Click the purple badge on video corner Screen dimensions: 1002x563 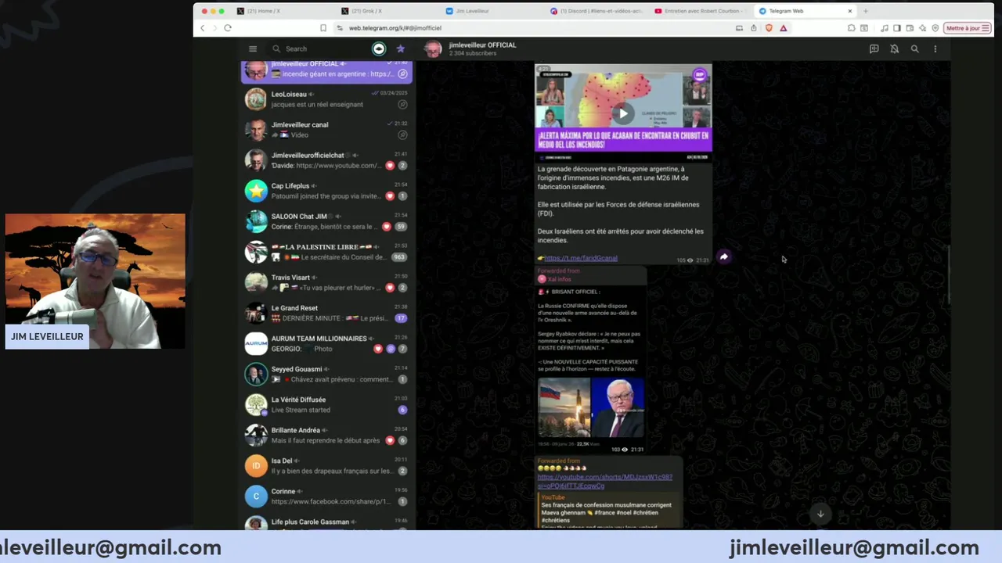point(699,75)
